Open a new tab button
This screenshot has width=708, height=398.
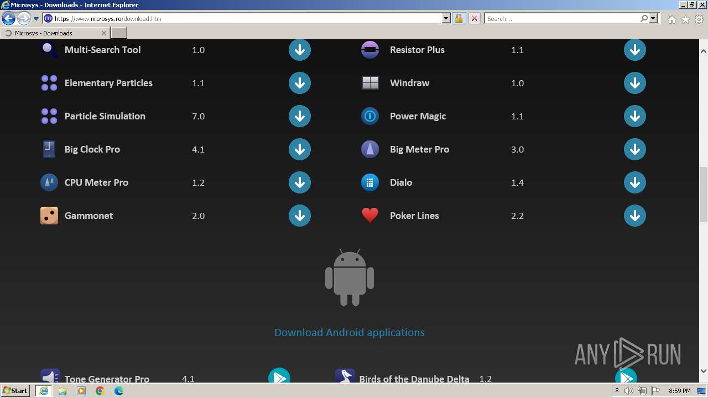tap(119, 33)
